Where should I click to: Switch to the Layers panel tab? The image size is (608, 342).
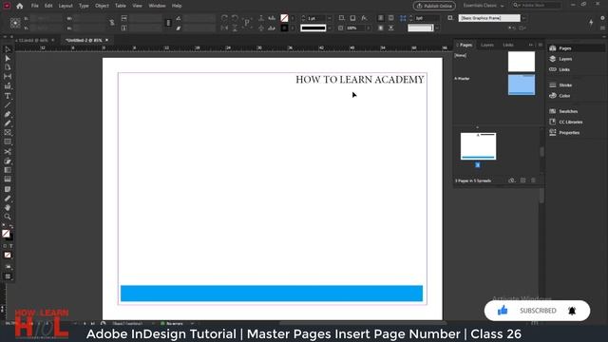pos(487,45)
